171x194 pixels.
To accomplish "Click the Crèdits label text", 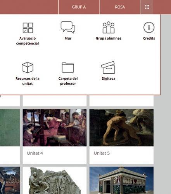I will tap(149, 38).
